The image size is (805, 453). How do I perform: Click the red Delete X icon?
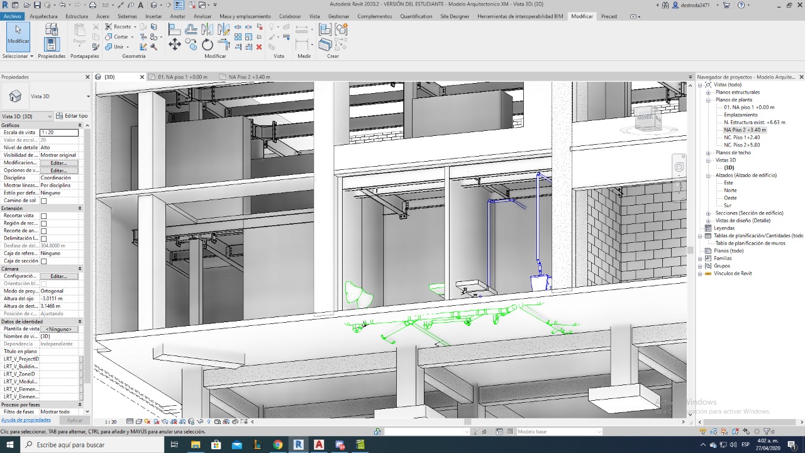(258, 47)
